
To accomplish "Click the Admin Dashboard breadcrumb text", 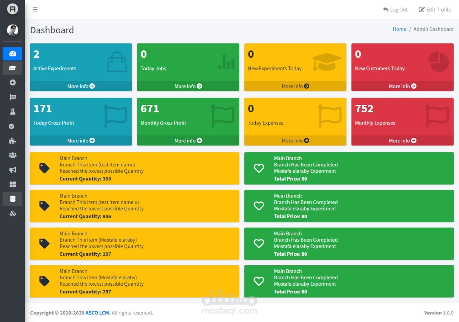I will point(433,29).
